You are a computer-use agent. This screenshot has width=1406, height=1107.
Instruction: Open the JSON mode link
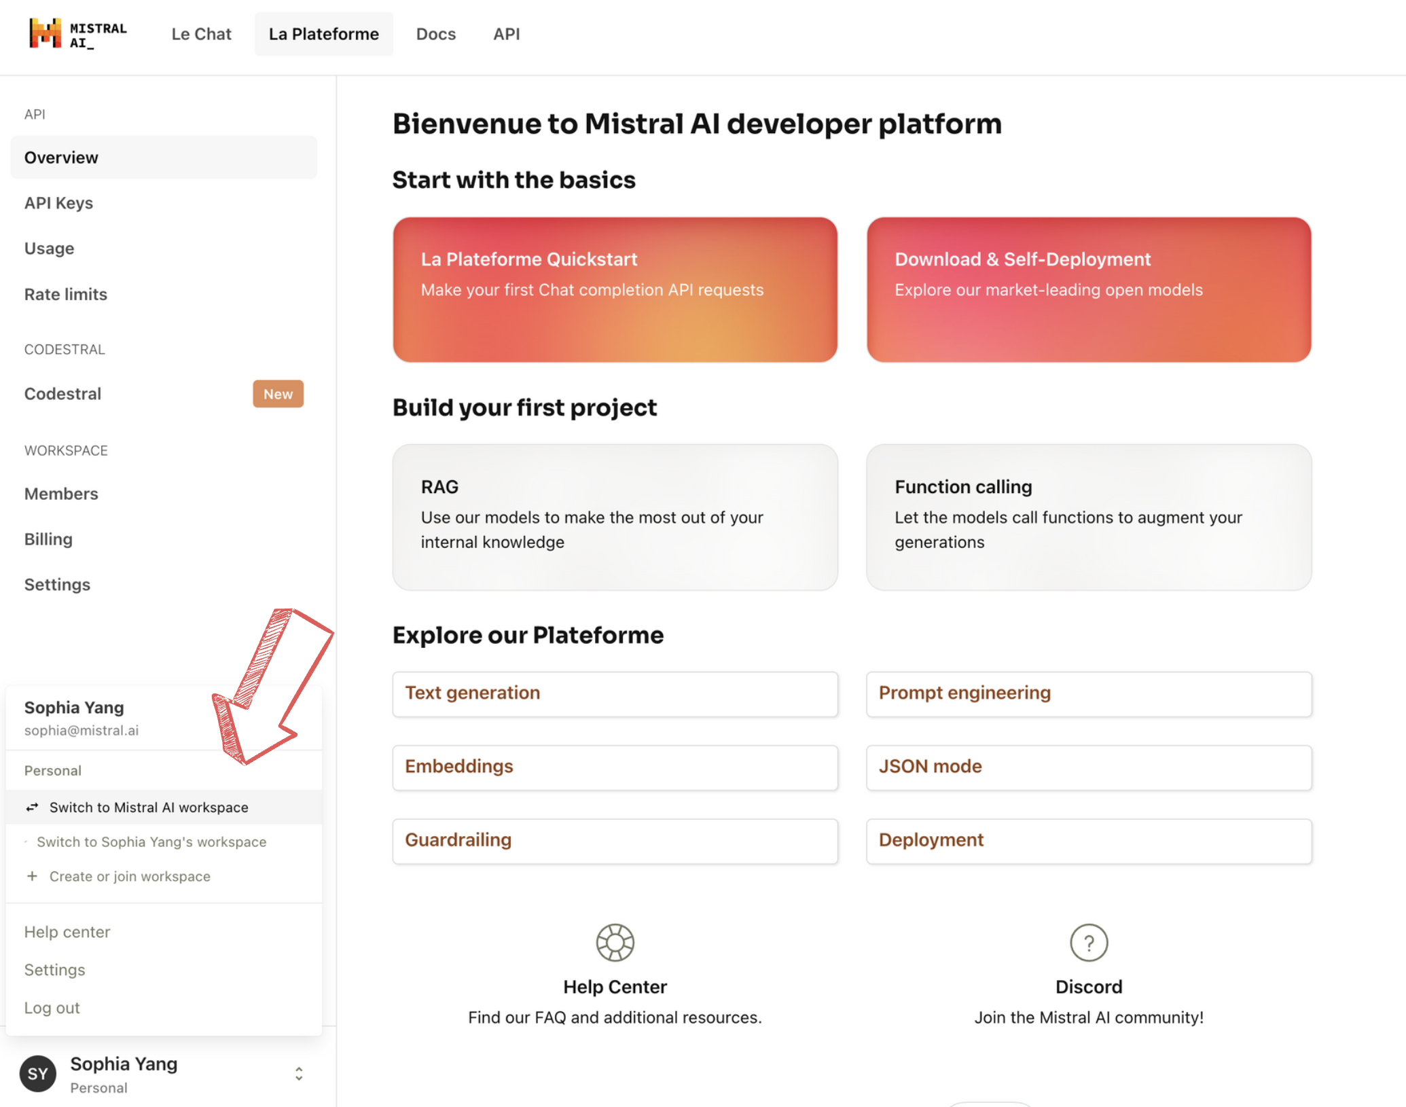pos(1088,767)
